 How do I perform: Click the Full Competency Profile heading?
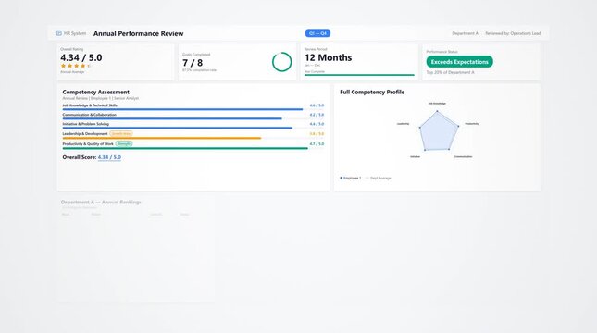(x=372, y=92)
